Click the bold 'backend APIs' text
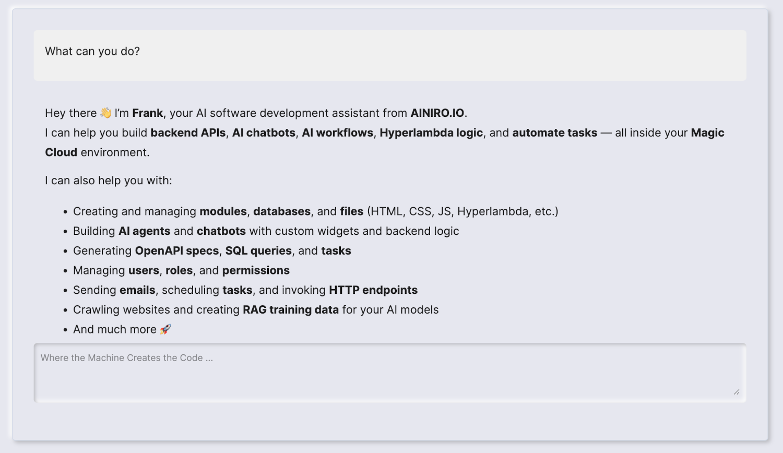783x453 pixels. coord(187,133)
